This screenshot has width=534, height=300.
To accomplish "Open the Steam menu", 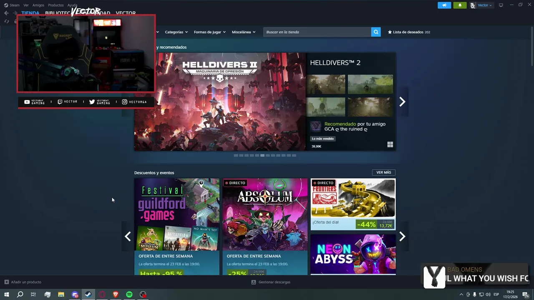I will pyautogui.click(x=12, y=5).
